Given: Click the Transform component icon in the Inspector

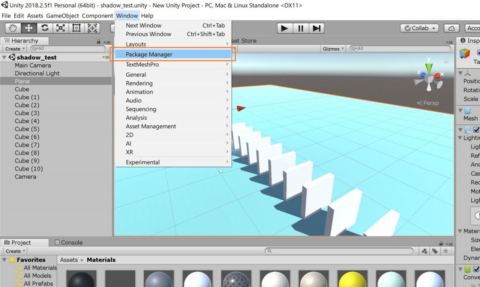Looking at the screenshot, I should (x=468, y=73).
